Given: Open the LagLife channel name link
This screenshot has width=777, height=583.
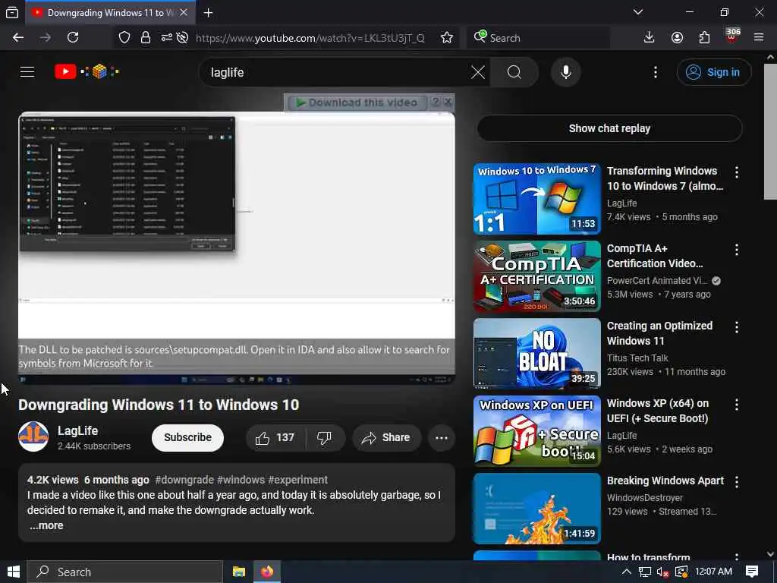Looking at the screenshot, I should (77, 431).
